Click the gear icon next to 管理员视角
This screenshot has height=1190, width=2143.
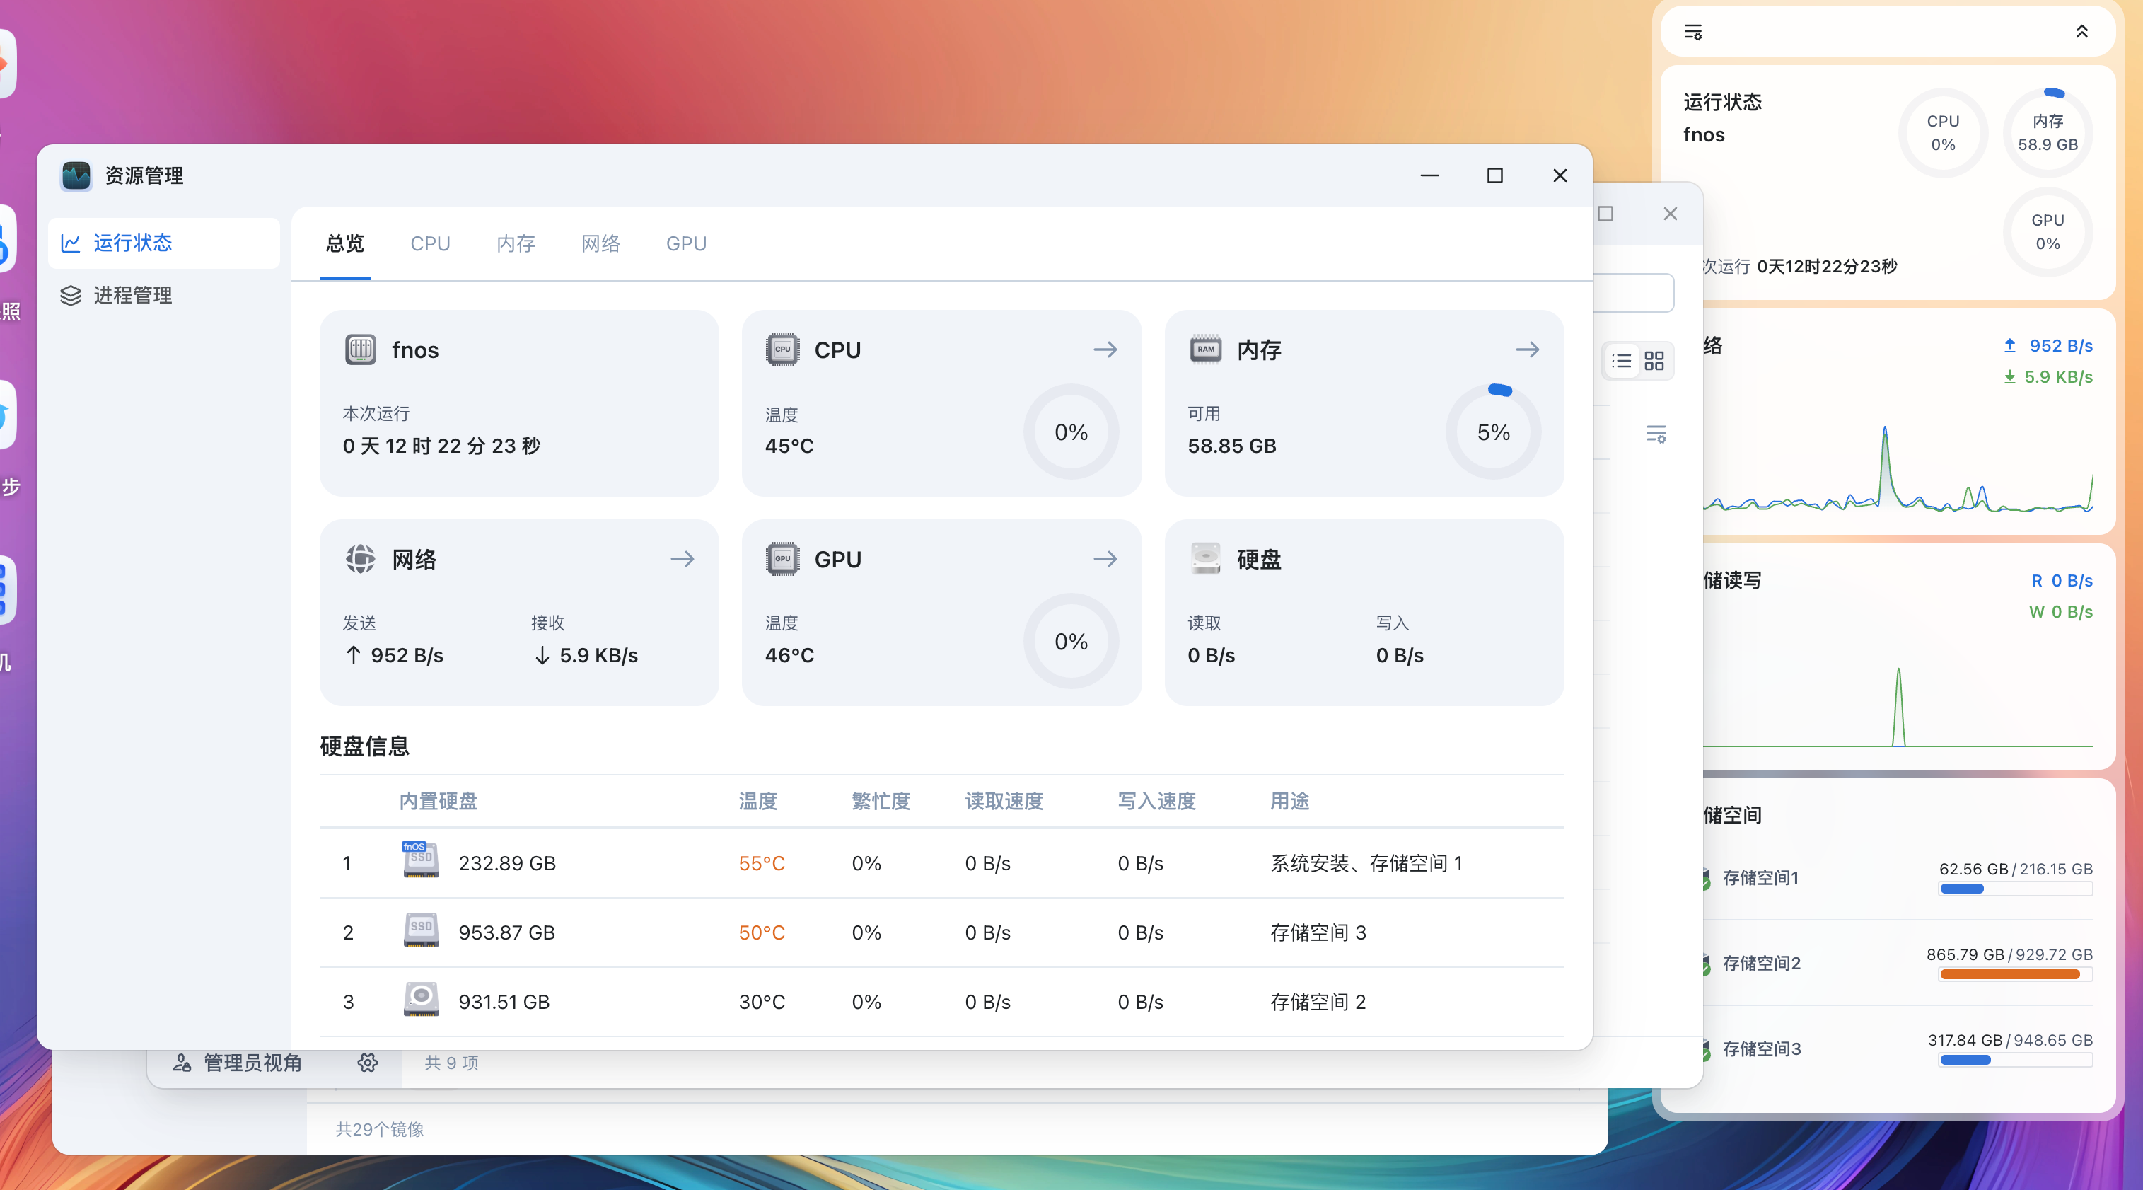(368, 1063)
